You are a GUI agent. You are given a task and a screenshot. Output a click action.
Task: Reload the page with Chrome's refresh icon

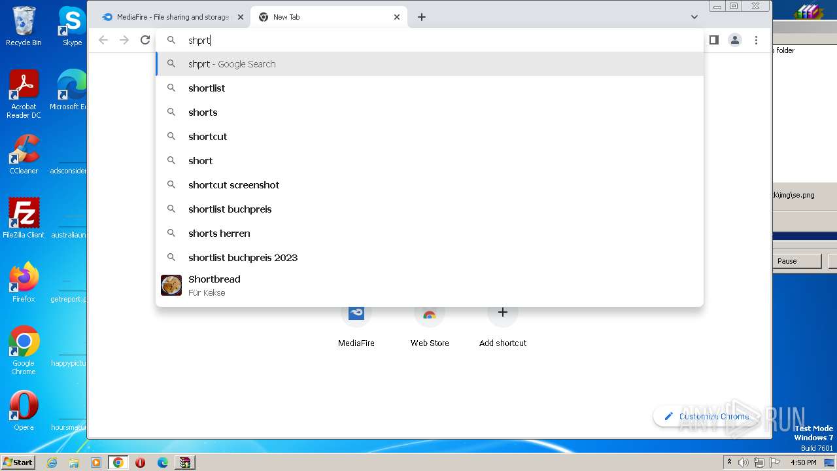point(145,40)
